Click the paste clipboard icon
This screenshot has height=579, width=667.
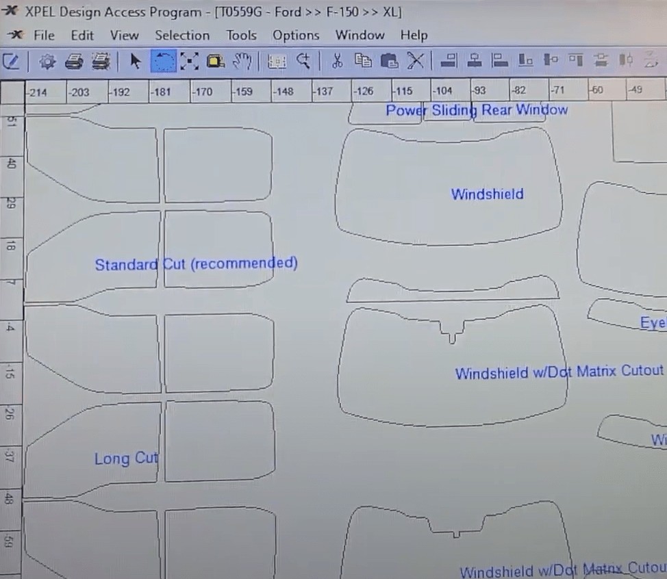point(388,62)
